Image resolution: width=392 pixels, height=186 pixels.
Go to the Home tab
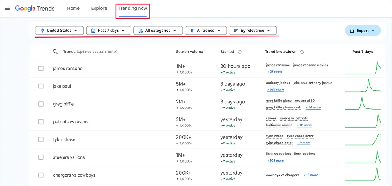pyautogui.click(x=73, y=8)
